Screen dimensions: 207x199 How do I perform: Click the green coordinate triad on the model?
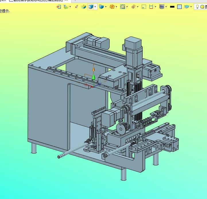click(x=93, y=77)
